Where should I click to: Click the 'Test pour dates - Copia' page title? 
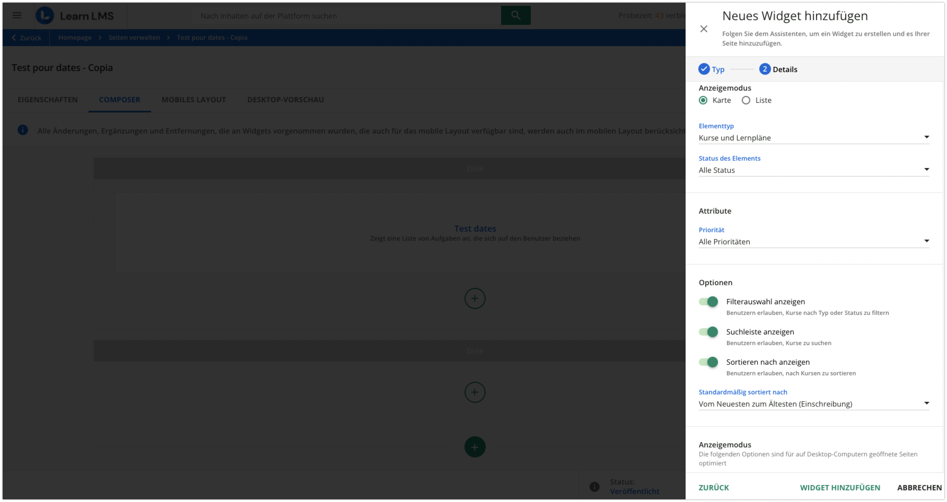pos(62,68)
